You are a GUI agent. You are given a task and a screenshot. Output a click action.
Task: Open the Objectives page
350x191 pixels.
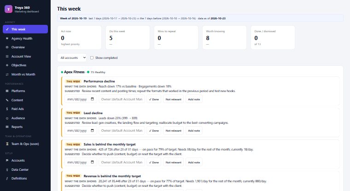tap(25, 65)
